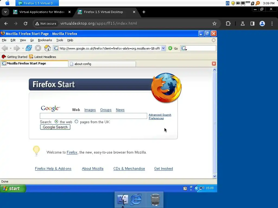
Task: Launch Internet Explorer from dock
Action: point(136,200)
